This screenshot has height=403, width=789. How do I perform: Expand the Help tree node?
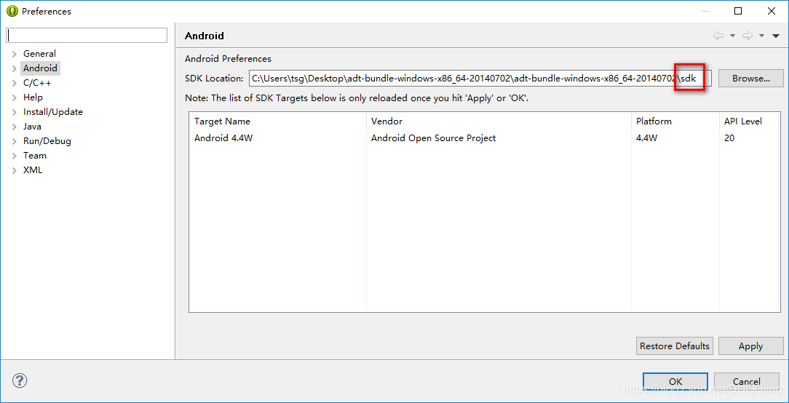[x=14, y=97]
